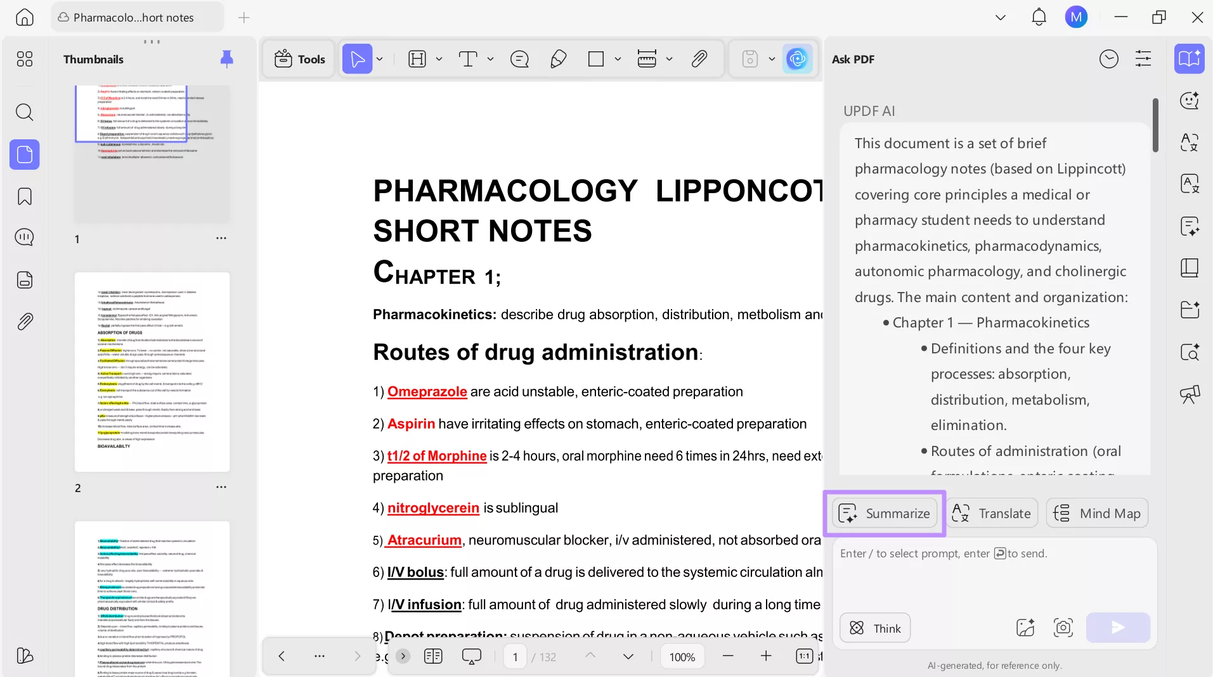This screenshot has height=677, width=1213.
Task: Select the pencil markup tool
Action: pyautogui.click(x=558, y=59)
